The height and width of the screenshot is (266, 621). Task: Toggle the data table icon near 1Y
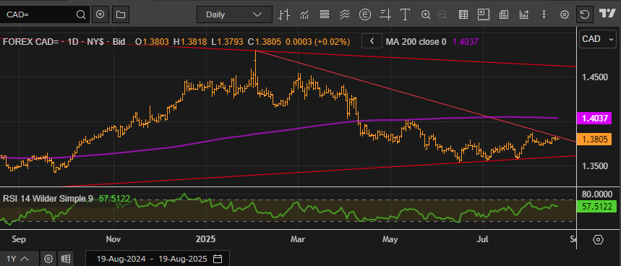[x=66, y=259]
